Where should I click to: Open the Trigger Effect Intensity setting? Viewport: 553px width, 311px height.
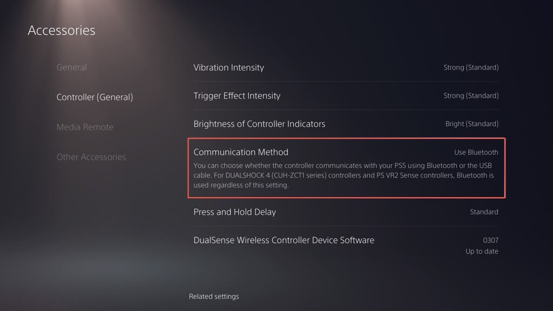coord(237,96)
